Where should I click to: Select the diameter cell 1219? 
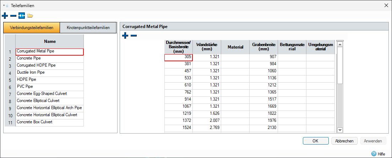[x=179, y=114]
